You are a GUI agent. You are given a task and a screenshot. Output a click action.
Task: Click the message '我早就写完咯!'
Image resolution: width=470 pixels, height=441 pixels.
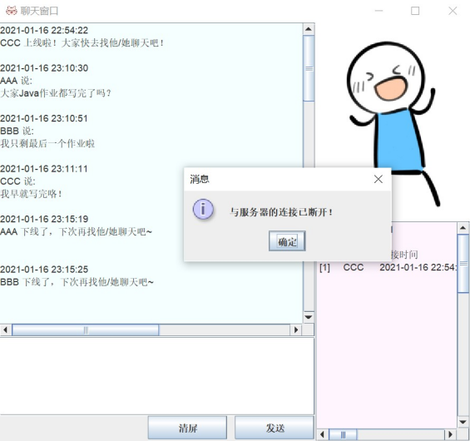(x=31, y=194)
